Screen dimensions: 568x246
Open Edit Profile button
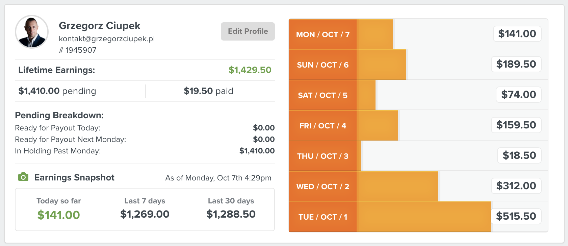pyautogui.click(x=248, y=31)
